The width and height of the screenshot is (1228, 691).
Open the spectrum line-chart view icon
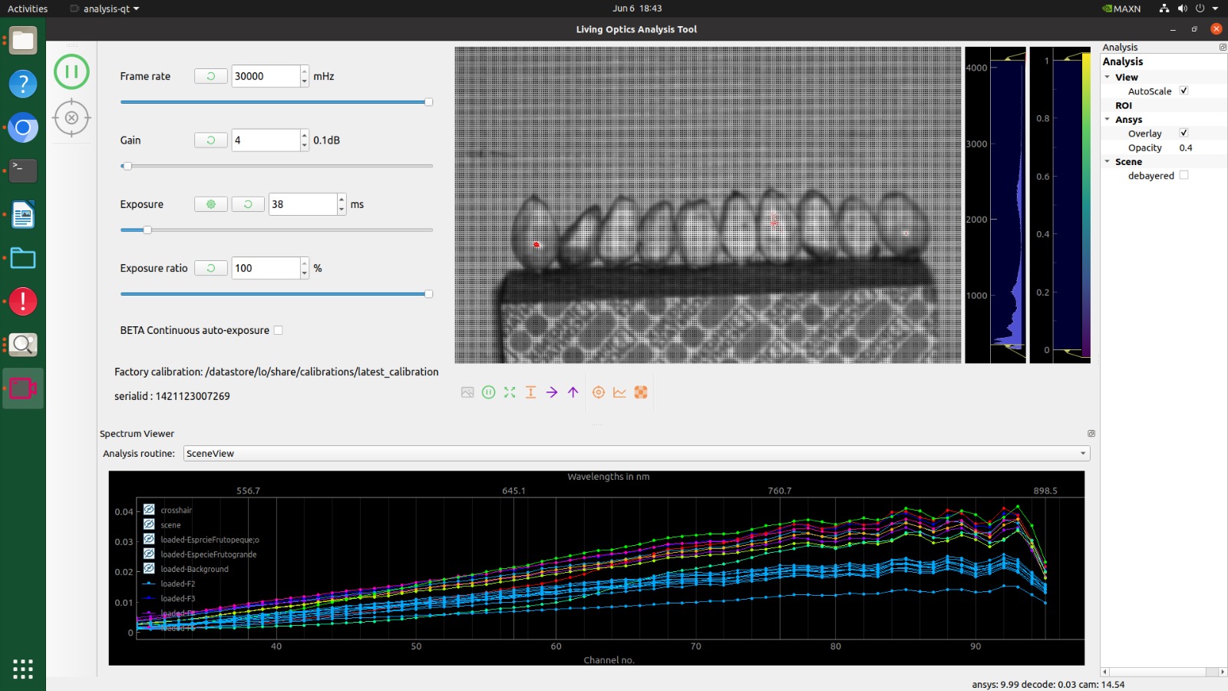619,392
